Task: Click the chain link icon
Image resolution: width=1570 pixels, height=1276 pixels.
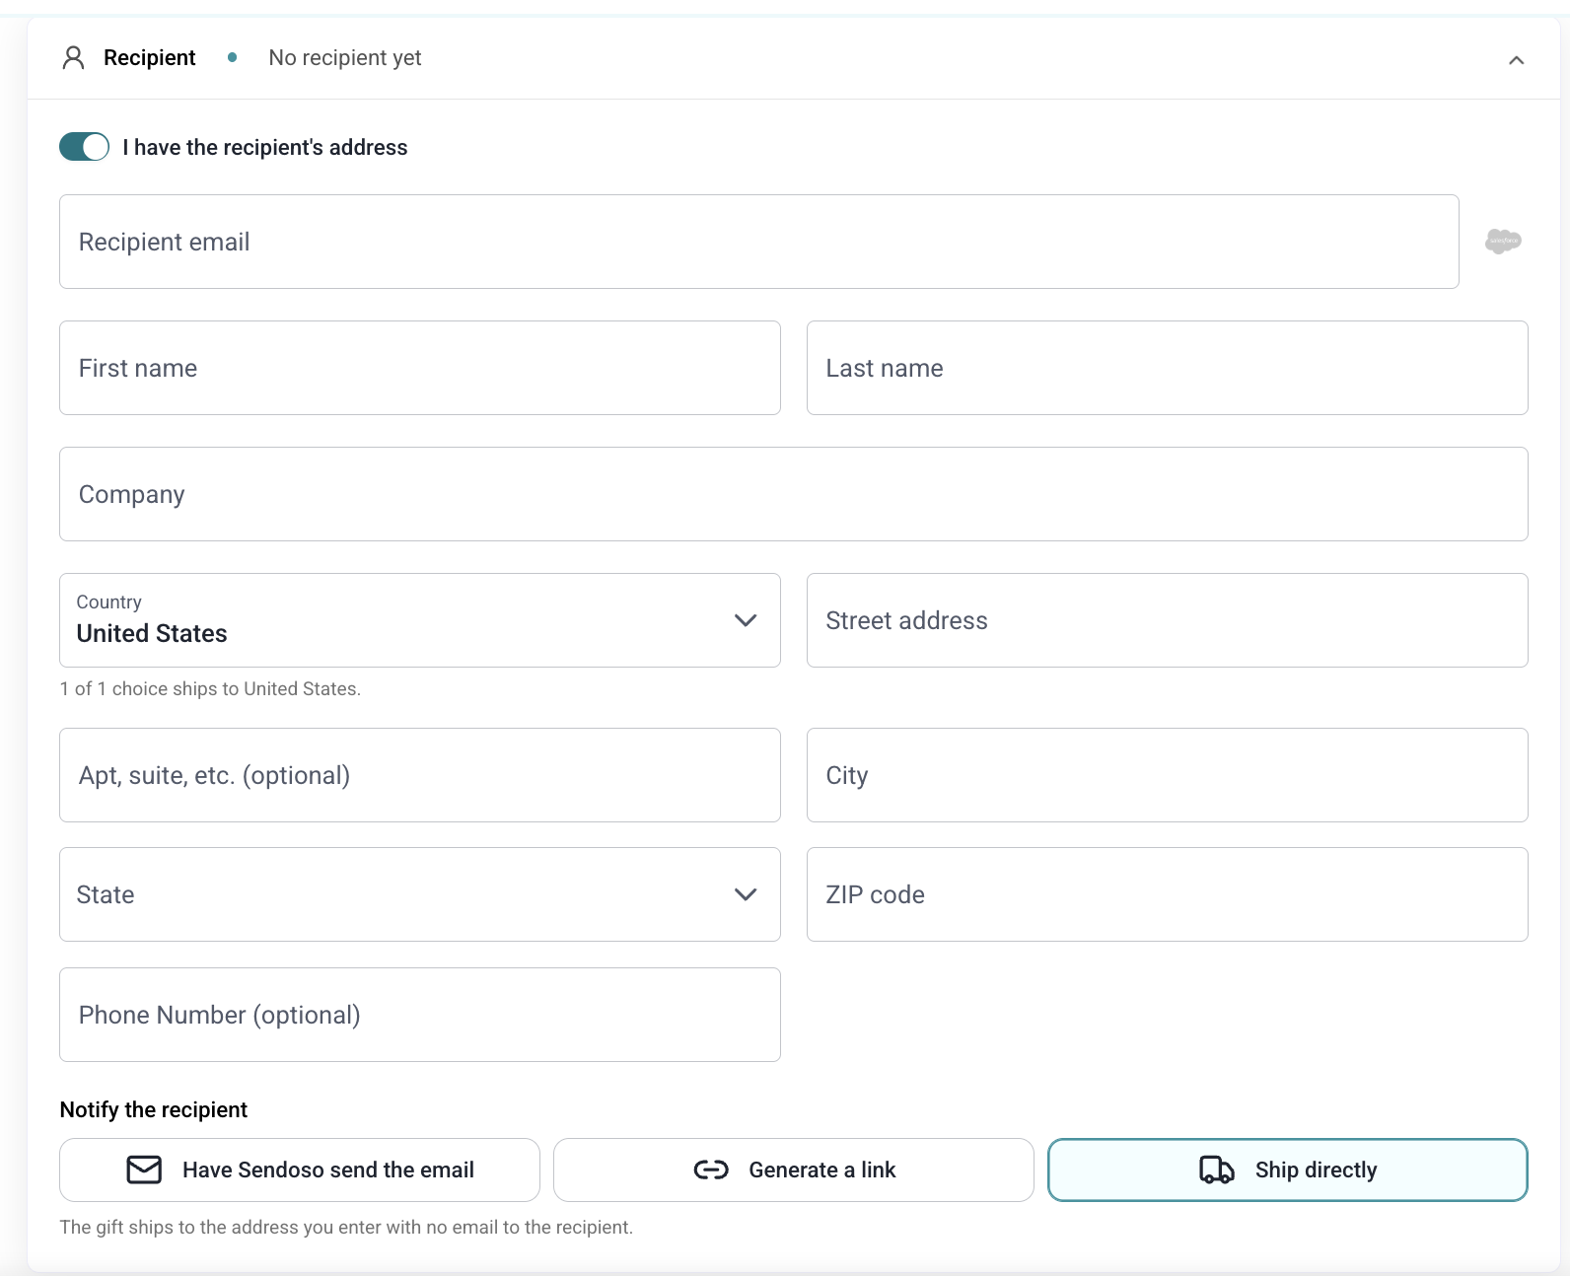Action: 711,1170
